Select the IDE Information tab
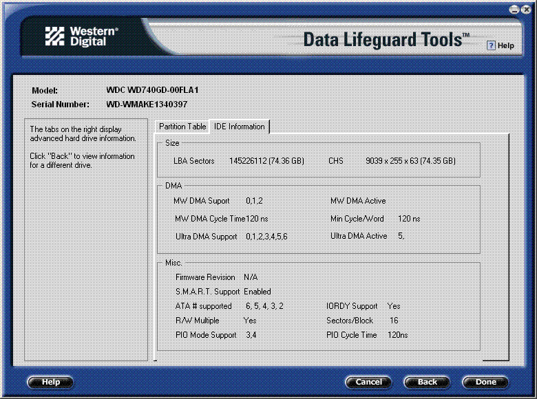 click(240, 127)
